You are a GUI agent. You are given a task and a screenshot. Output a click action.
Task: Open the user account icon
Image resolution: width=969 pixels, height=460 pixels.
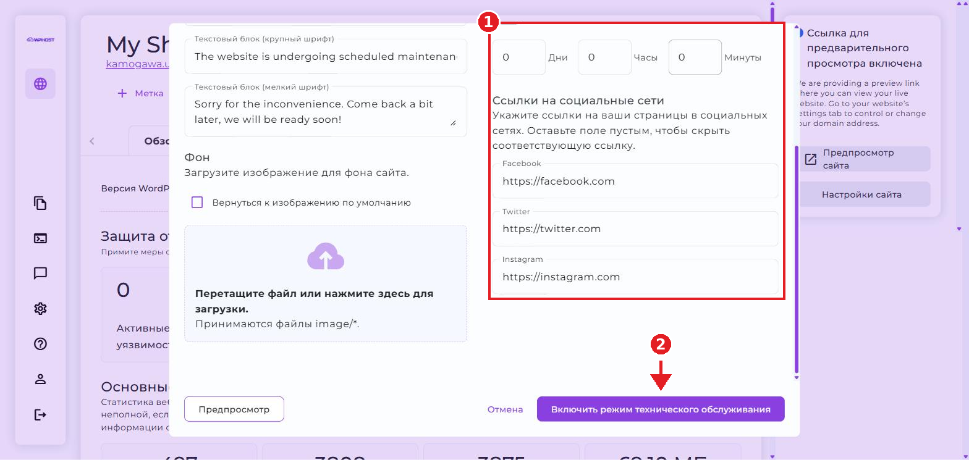40,379
